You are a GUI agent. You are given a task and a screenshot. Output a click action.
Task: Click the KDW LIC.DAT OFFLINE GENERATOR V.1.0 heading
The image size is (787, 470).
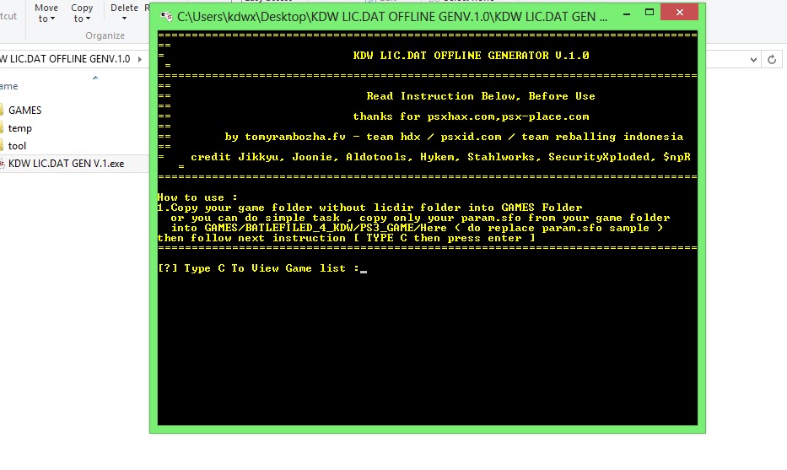471,56
